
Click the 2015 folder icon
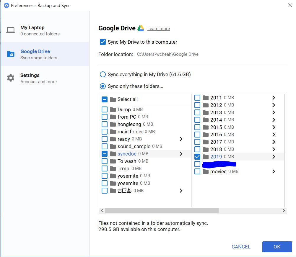tap(206, 127)
